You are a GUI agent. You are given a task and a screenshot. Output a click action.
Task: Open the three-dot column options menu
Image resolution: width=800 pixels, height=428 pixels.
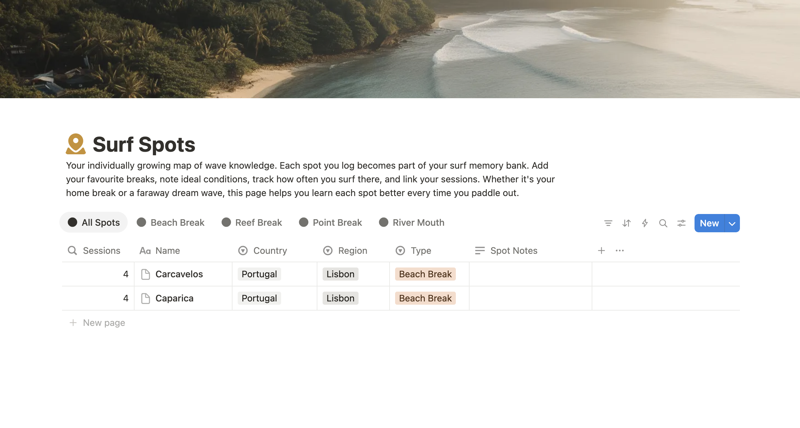[619, 251]
